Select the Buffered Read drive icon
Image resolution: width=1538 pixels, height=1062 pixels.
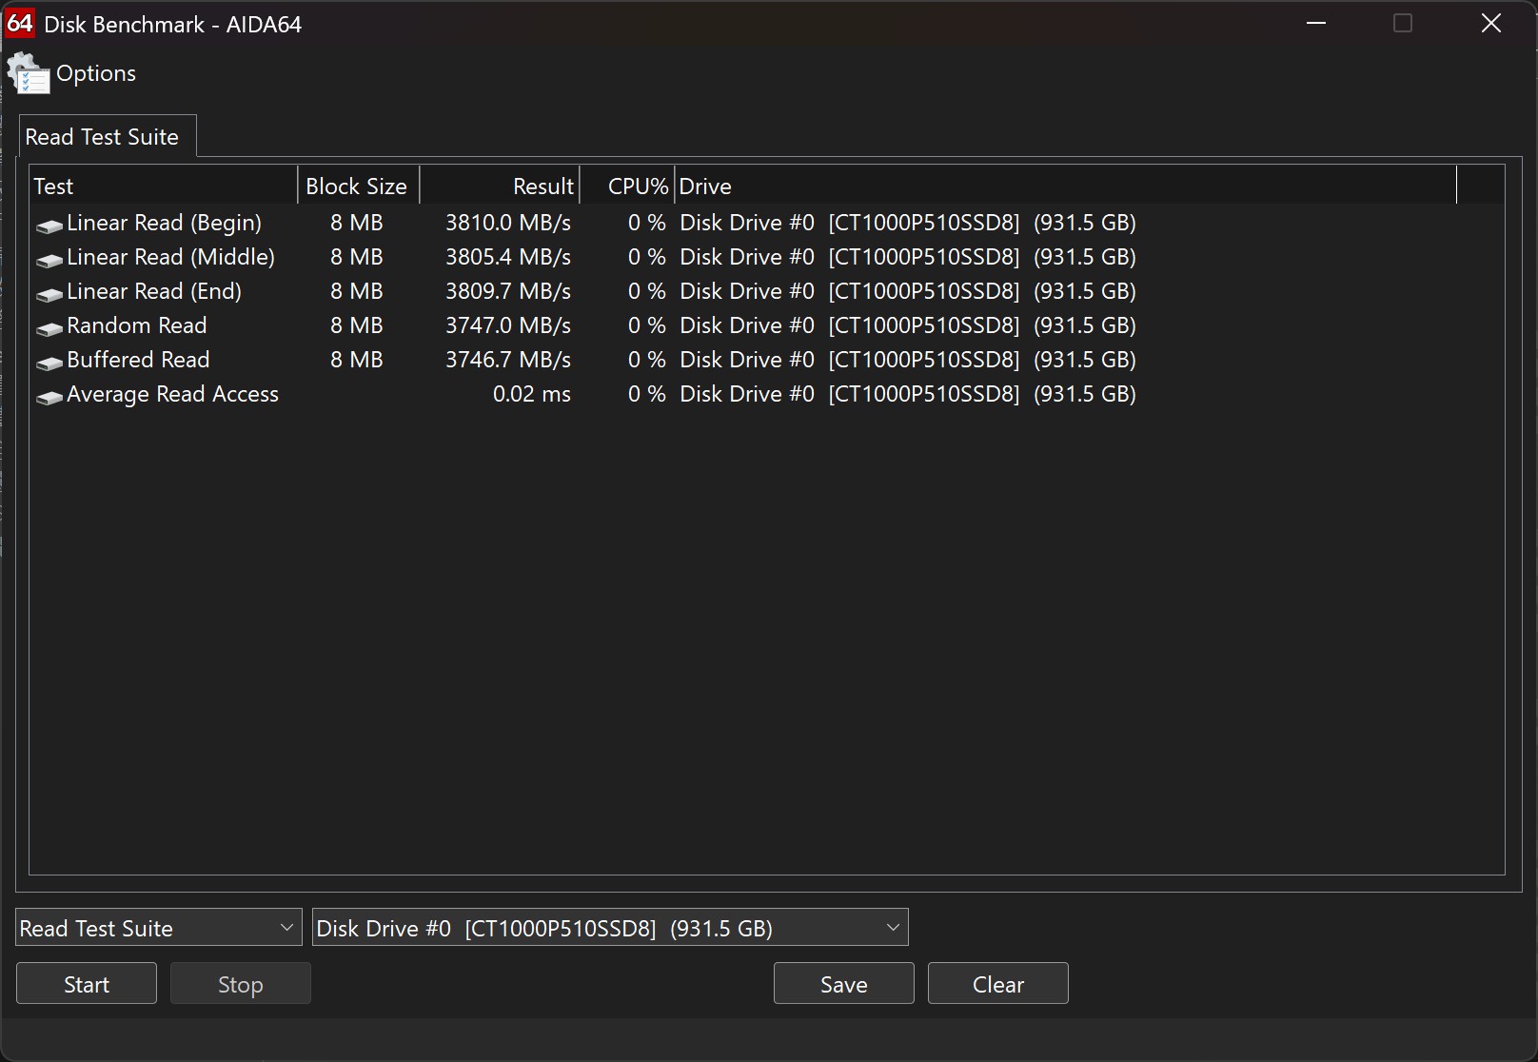tap(49, 363)
